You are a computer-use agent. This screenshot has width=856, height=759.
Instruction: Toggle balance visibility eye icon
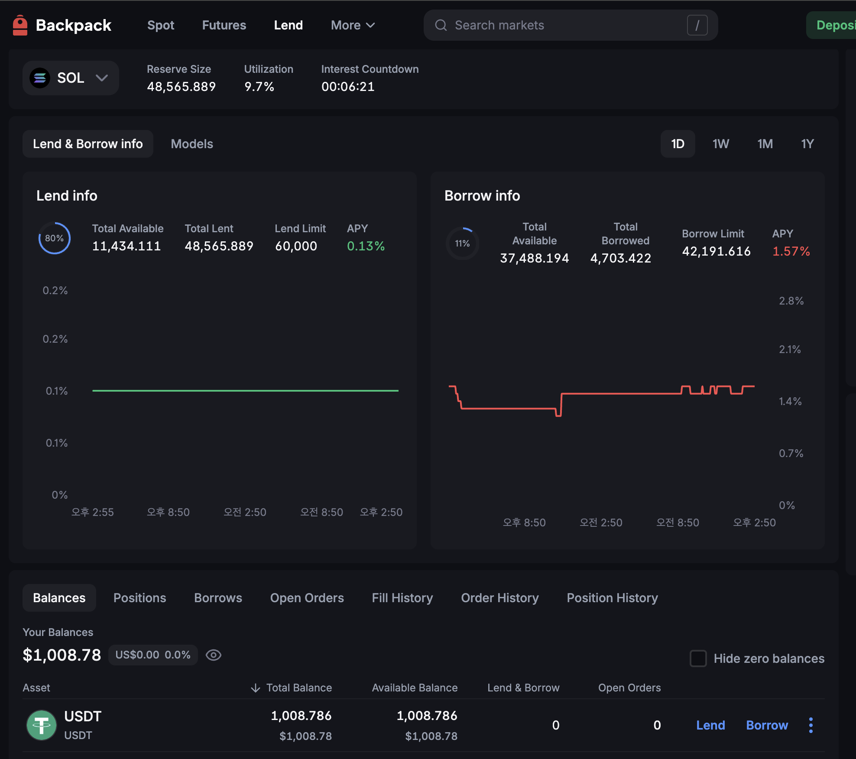(213, 655)
